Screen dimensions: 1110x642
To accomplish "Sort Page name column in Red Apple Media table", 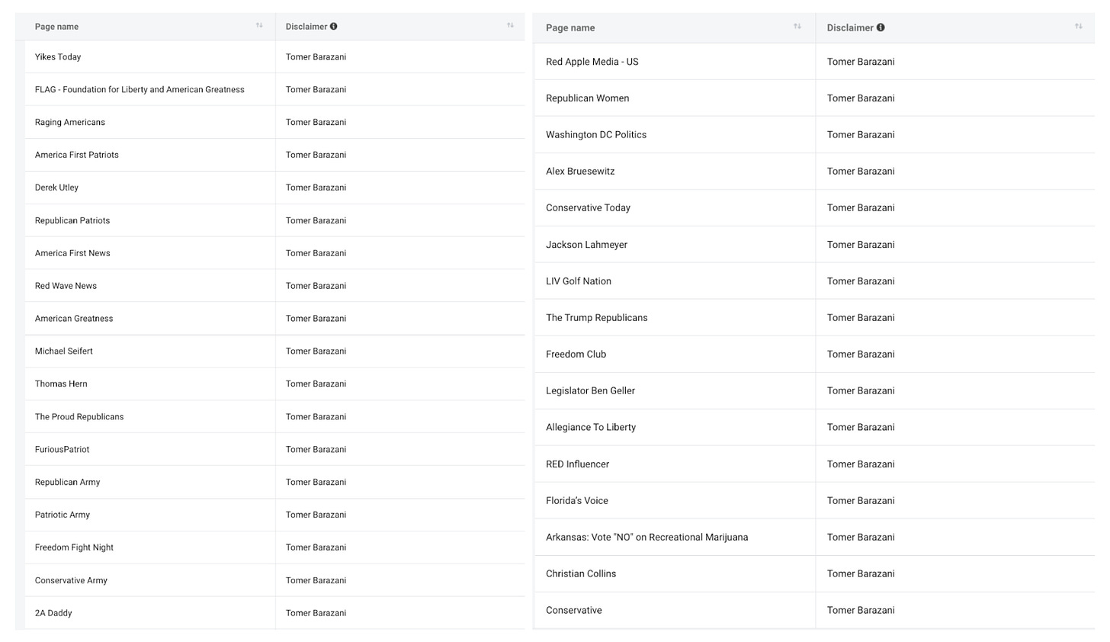I will coord(797,27).
